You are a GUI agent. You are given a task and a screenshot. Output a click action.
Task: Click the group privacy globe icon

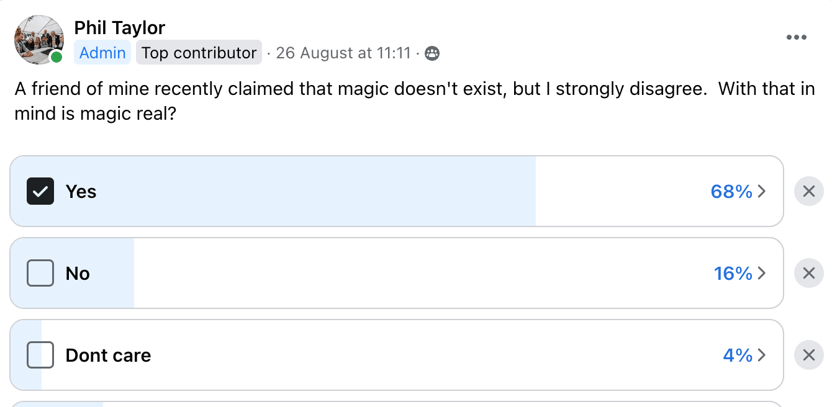432,53
